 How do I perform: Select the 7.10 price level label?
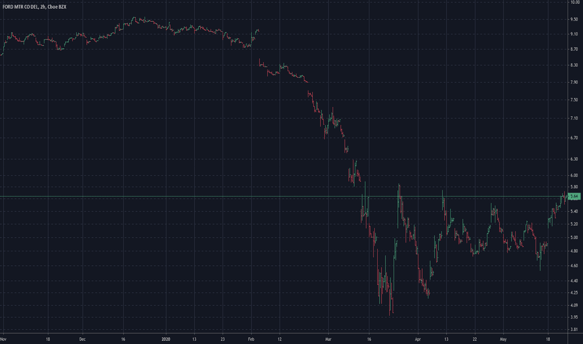[x=574, y=118]
